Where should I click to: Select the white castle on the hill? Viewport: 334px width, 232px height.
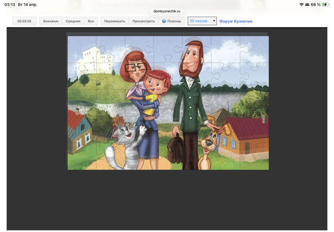click(94, 60)
